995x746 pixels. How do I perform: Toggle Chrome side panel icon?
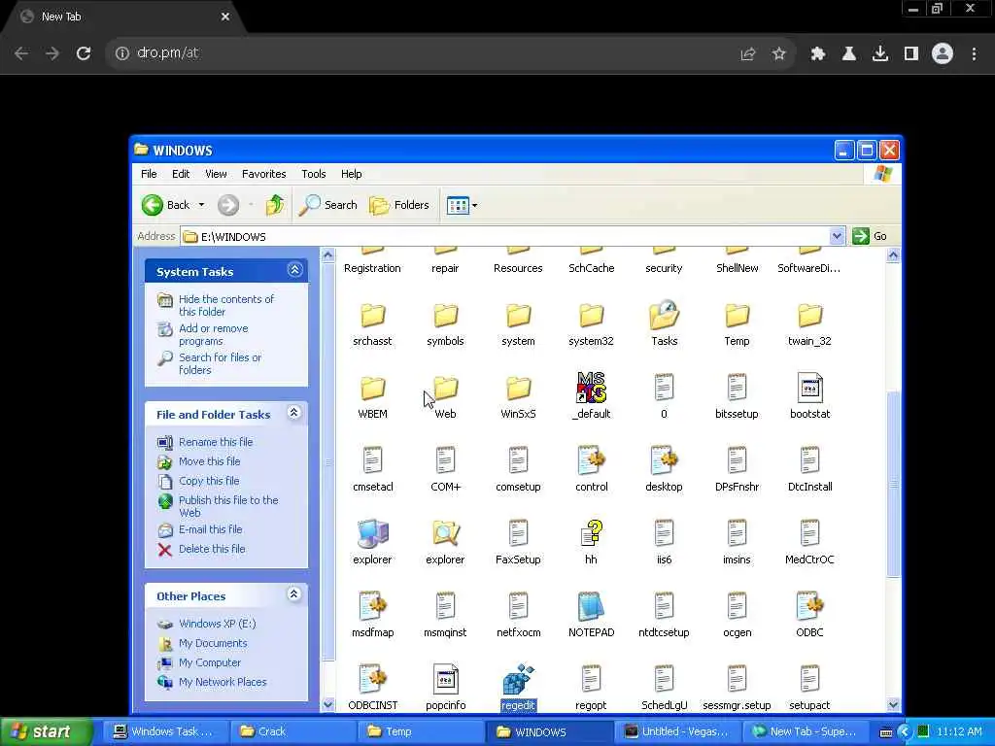click(911, 53)
